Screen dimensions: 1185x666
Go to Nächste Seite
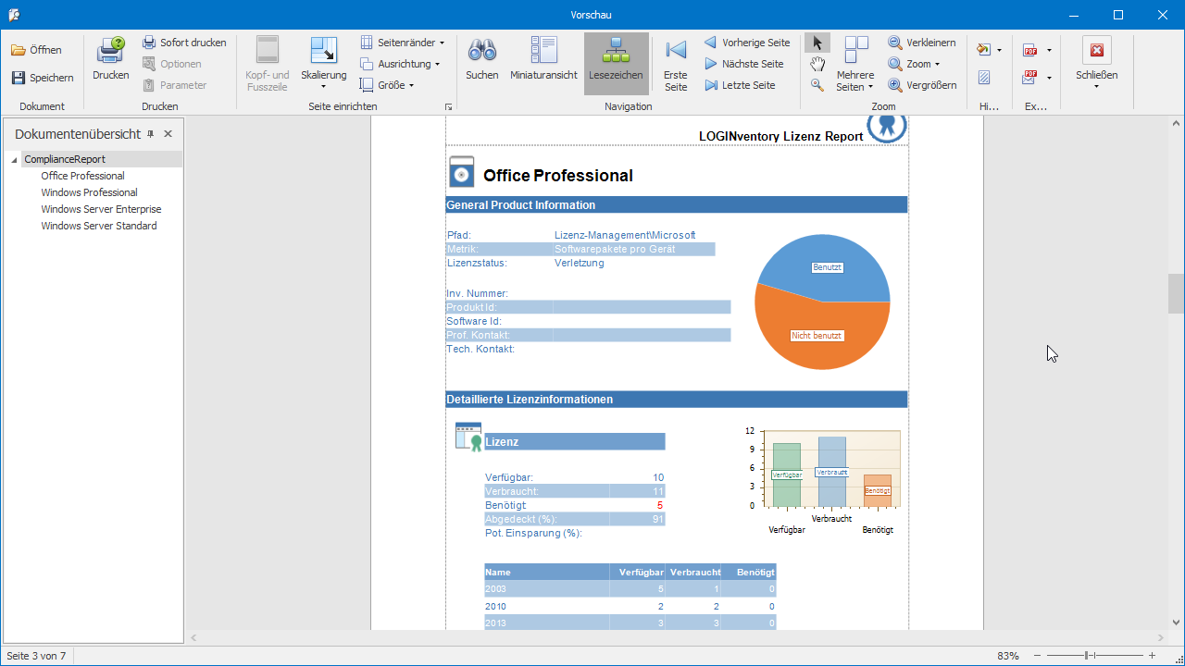tap(743, 64)
